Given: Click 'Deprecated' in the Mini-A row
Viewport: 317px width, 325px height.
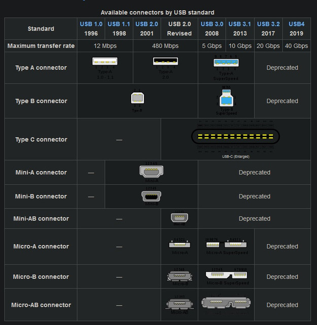Looking at the screenshot, I should click(x=255, y=173).
